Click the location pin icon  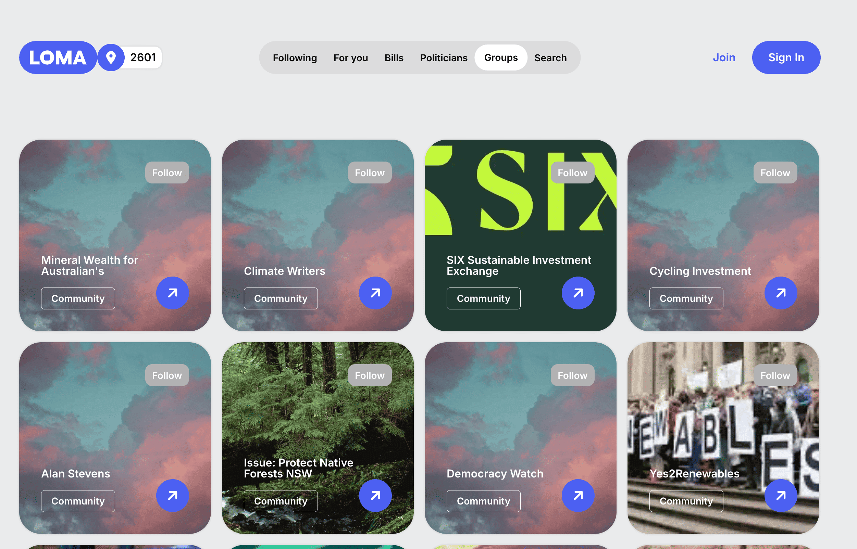[x=111, y=58]
